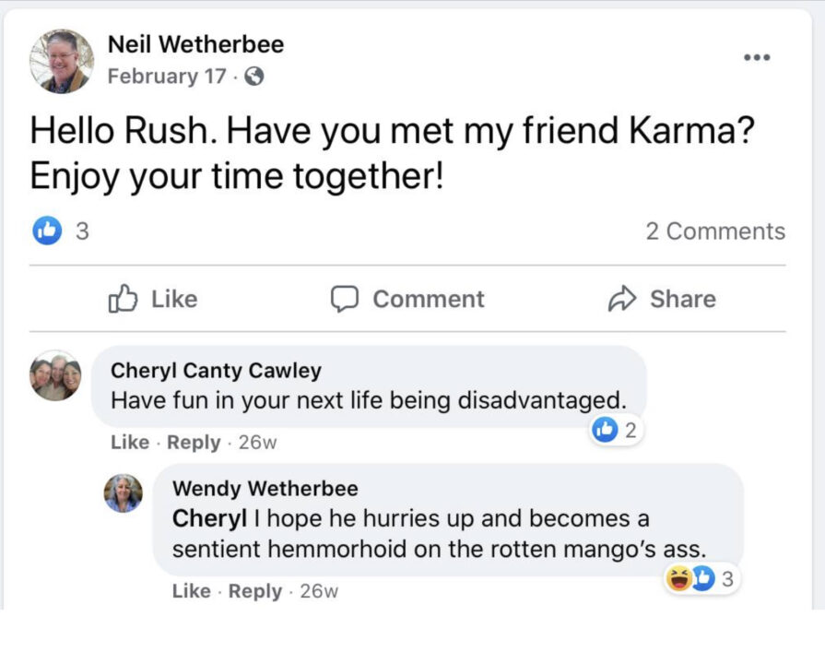Reply to Cheryl Canty Cawley's comment
This screenshot has width=825, height=664.
click(x=193, y=443)
